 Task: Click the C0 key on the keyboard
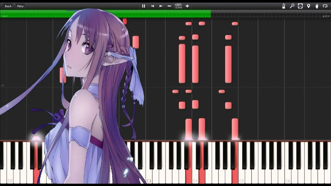(10, 163)
